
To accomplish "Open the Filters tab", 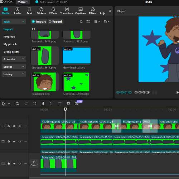I will [x=93, y=11].
